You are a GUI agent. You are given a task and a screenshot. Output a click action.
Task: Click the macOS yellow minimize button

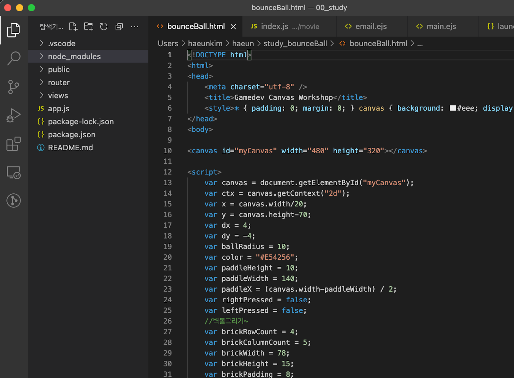[x=20, y=8]
